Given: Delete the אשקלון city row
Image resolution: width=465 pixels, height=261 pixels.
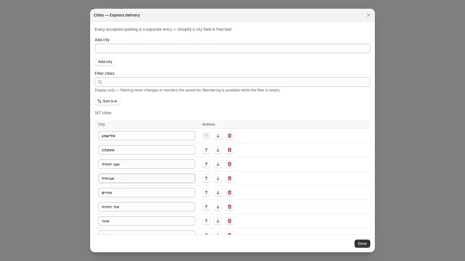Looking at the screenshot, I should point(229,150).
